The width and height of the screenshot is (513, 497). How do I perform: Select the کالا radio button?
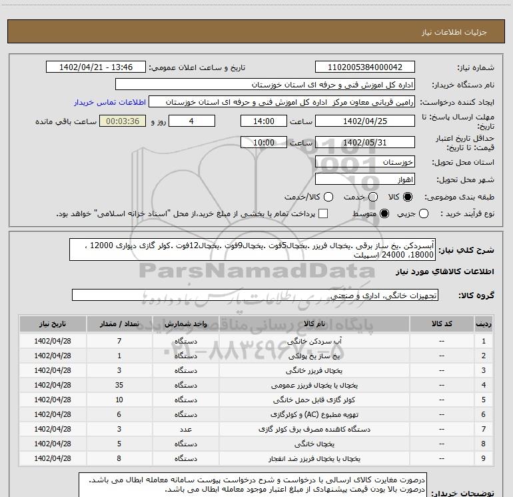[x=408, y=197]
